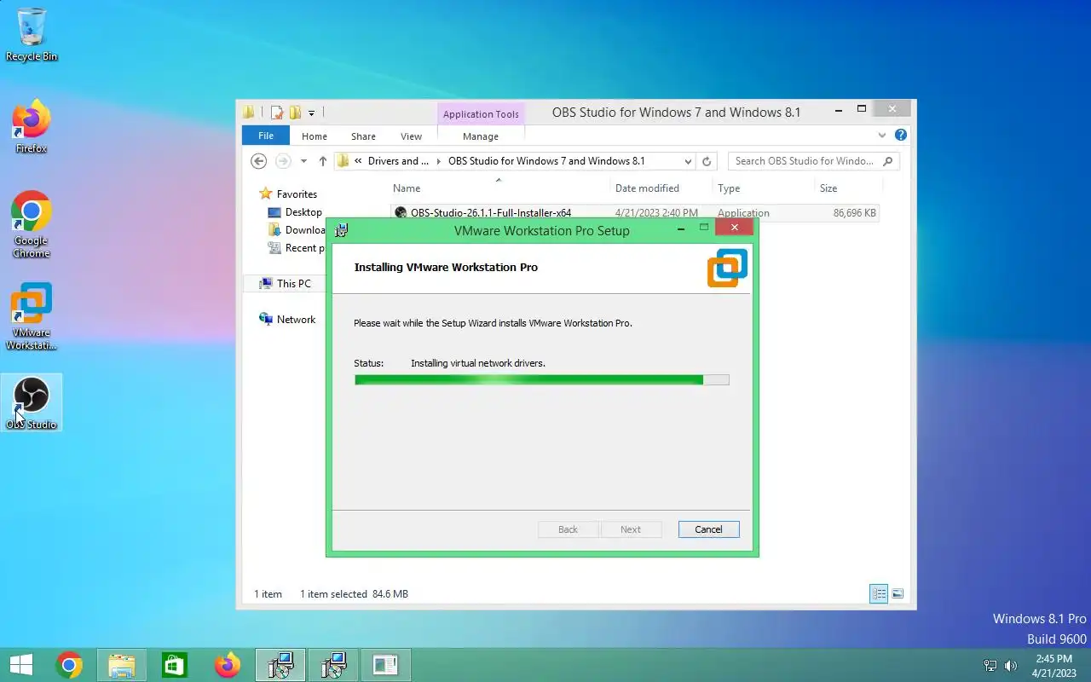1091x682 pixels.
Task: Open the network icon in system tray
Action: click(990, 666)
